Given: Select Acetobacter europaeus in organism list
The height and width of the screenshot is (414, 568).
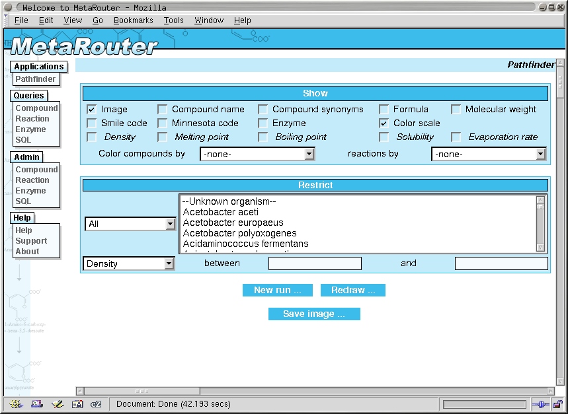Looking at the screenshot, I should point(358,223).
